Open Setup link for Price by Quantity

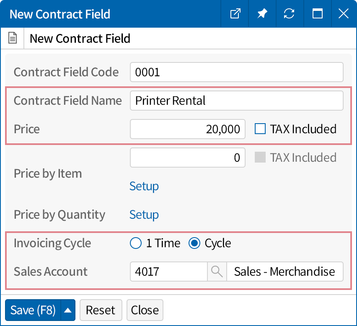(144, 215)
